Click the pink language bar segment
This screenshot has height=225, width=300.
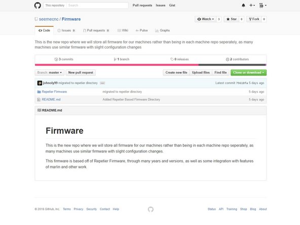[x=117, y=65]
